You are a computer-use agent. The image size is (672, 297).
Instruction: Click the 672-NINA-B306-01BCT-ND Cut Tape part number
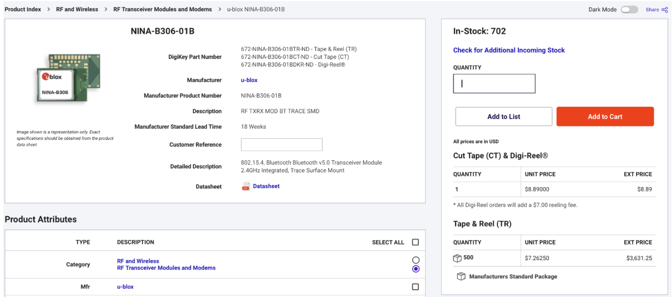click(295, 57)
